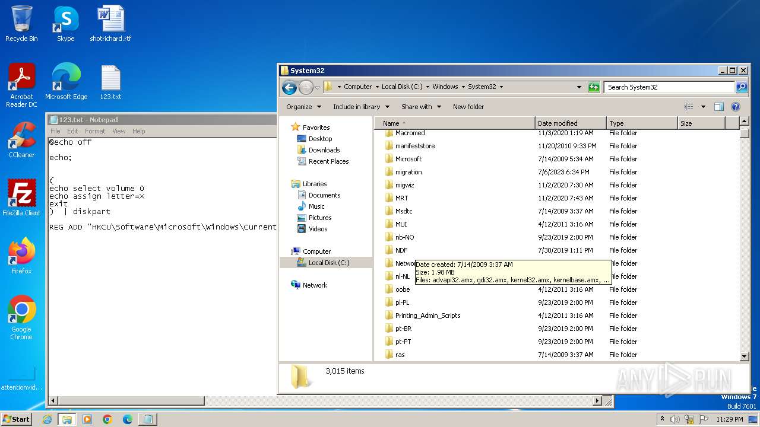Open Firefox desktop shortcut

point(21,256)
